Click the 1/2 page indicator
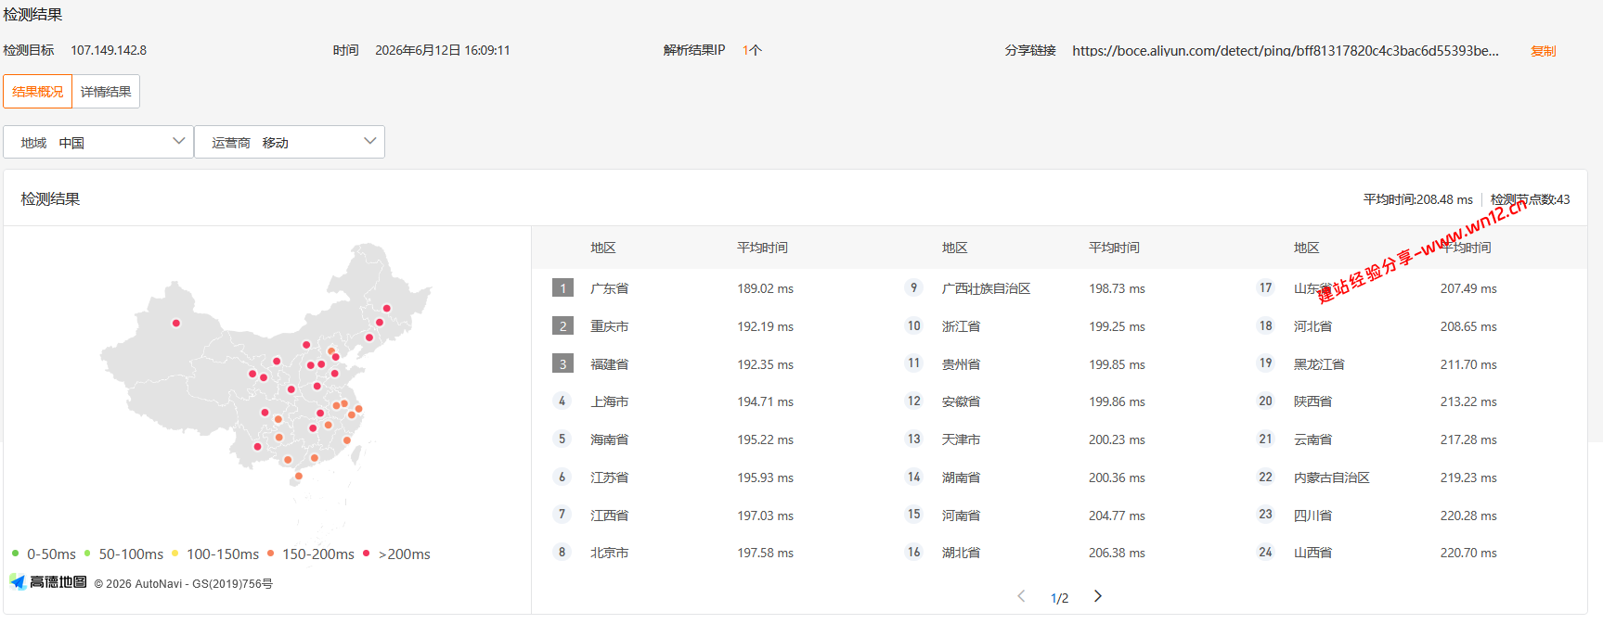This screenshot has height=624, width=1603. click(1059, 598)
